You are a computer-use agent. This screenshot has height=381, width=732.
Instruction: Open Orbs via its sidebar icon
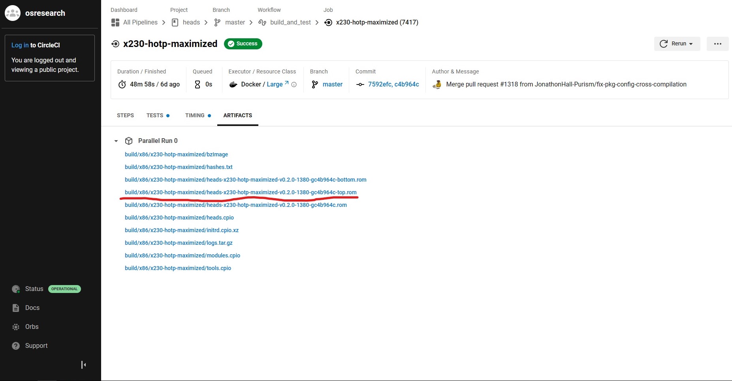[16, 327]
